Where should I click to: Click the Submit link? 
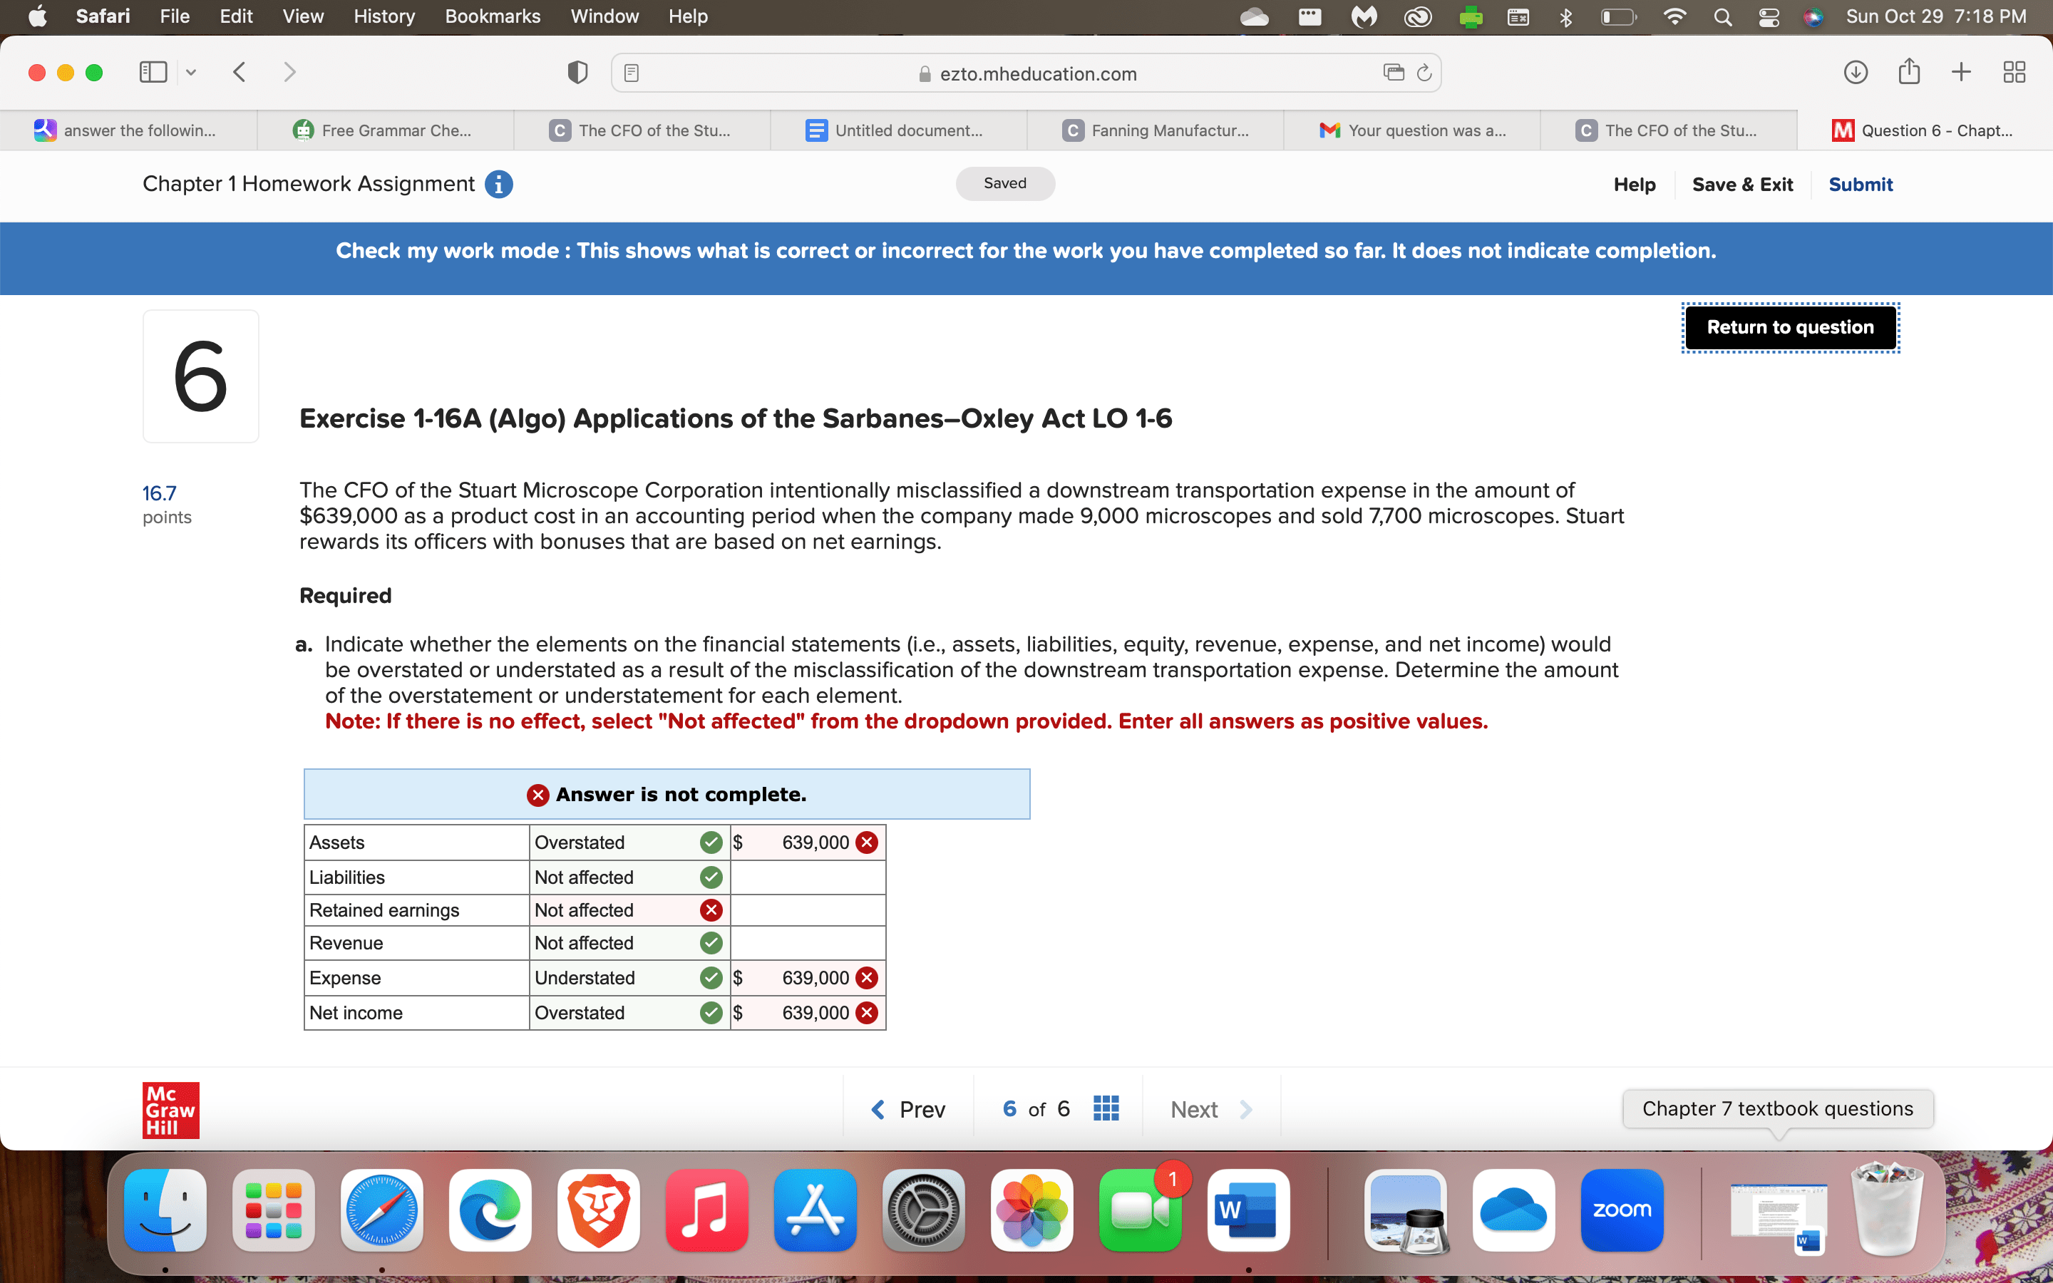coord(1860,184)
